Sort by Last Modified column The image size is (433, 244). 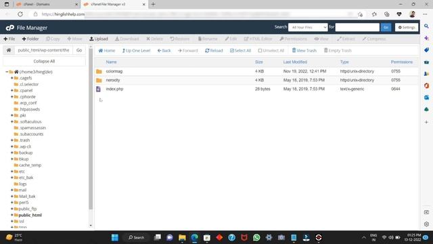(x=295, y=62)
